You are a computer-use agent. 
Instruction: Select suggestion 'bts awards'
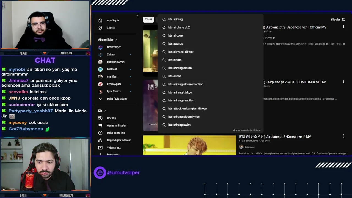coord(210,44)
